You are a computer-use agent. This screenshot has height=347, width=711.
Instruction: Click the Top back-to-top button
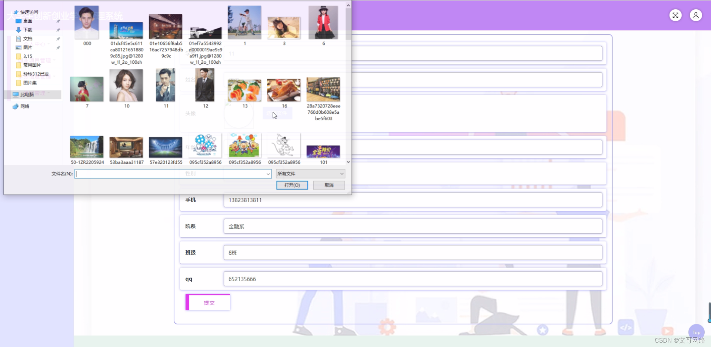[x=696, y=332]
